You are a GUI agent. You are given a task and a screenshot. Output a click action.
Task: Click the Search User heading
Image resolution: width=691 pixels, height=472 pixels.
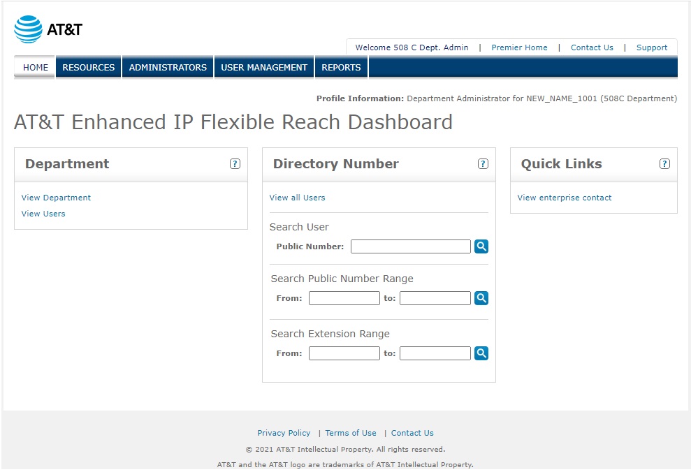(x=299, y=227)
